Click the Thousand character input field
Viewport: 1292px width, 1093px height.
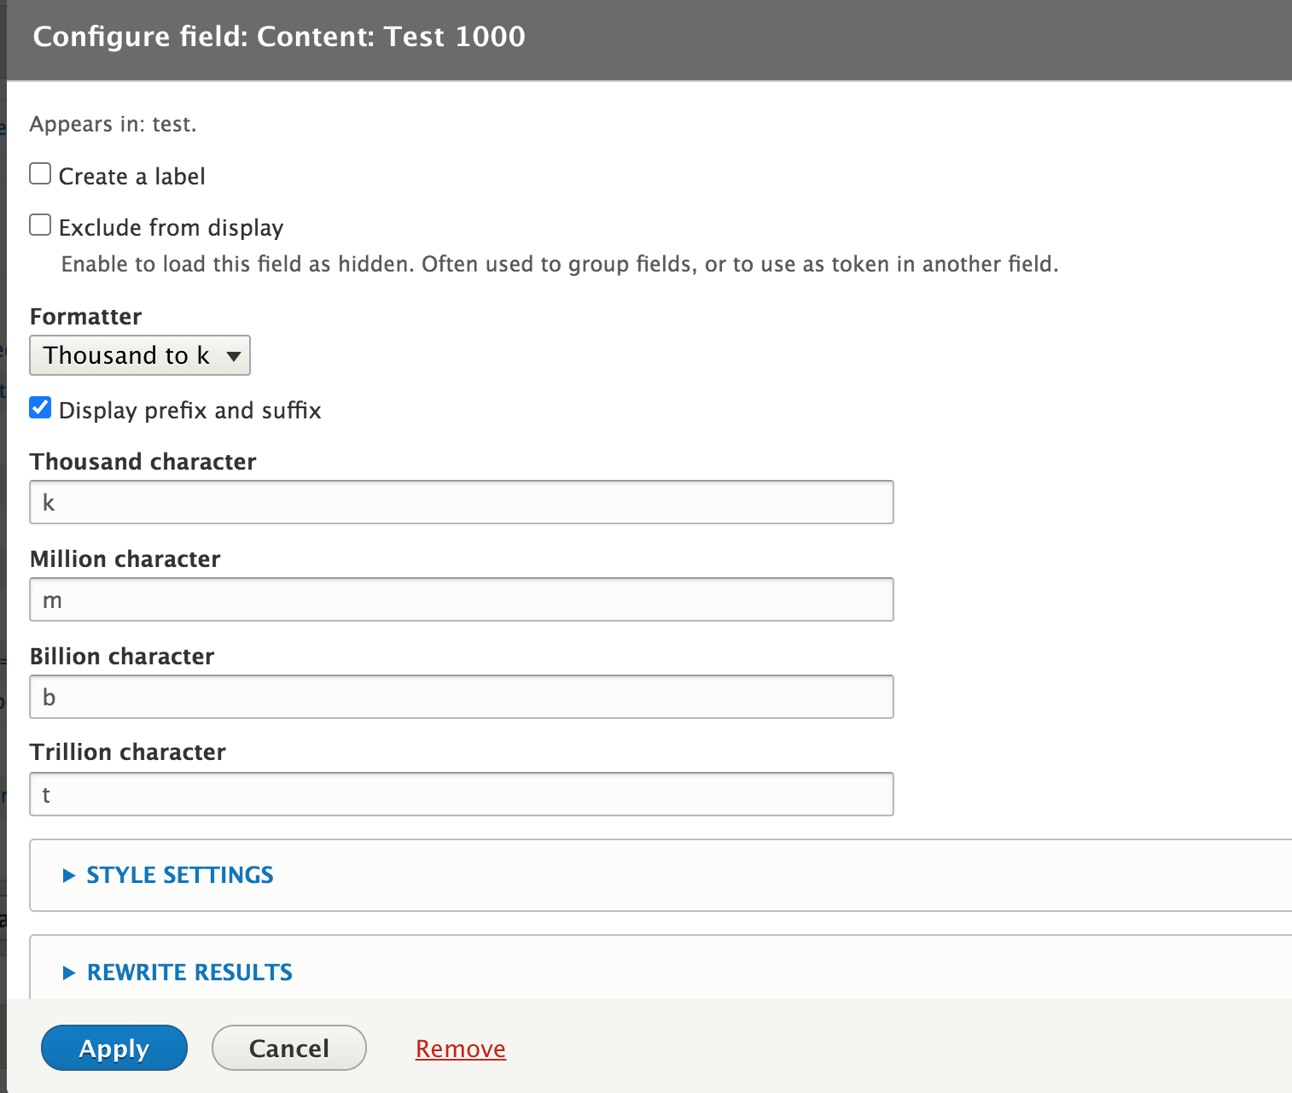tap(461, 502)
